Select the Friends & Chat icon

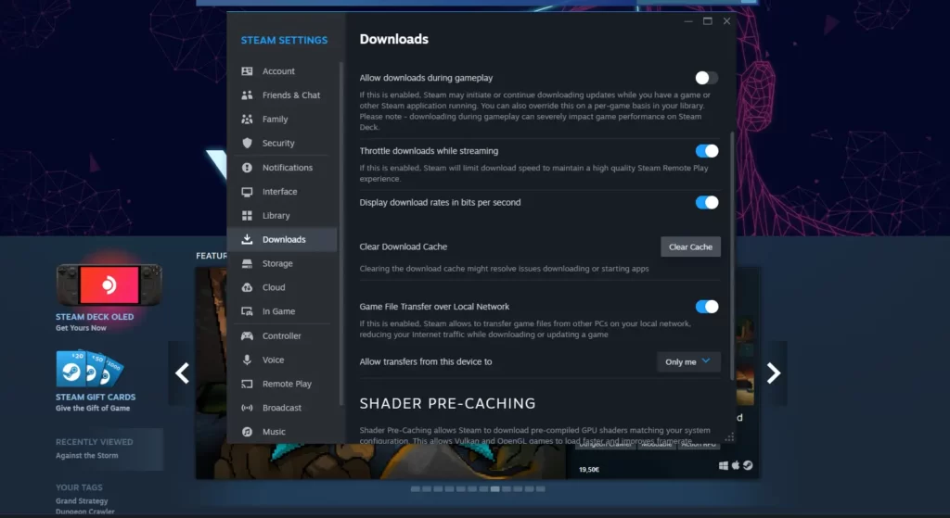coord(247,95)
